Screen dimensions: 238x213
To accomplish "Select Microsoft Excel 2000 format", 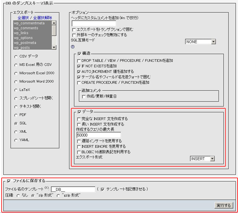I will click(16, 73).
